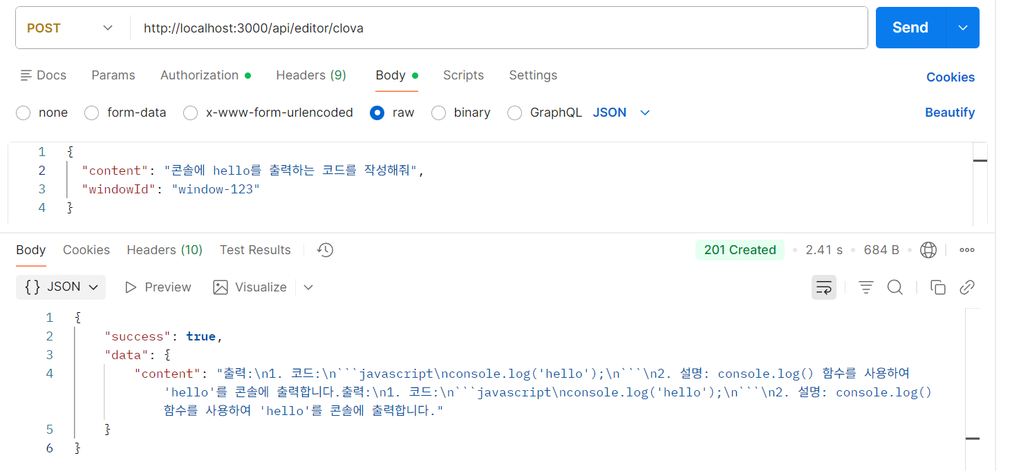Viewport: 1010px width, 471px height.
Task: Open the request Headers (9) tab
Action: point(311,75)
